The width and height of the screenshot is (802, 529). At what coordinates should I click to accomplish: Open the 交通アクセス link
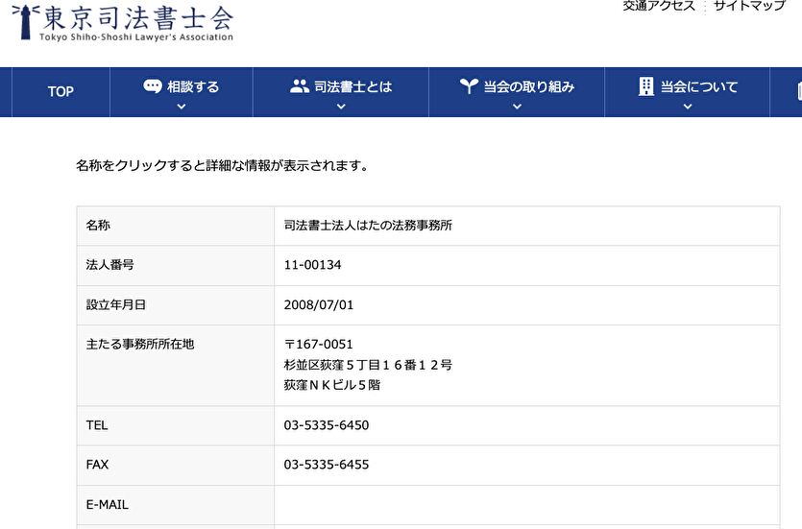click(x=659, y=6)
